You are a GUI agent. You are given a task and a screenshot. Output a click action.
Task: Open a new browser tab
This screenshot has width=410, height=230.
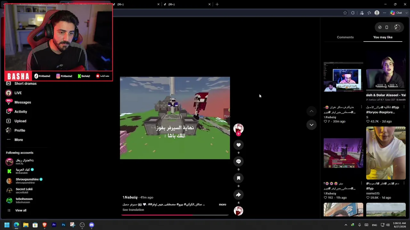click(x=217, y=4)
